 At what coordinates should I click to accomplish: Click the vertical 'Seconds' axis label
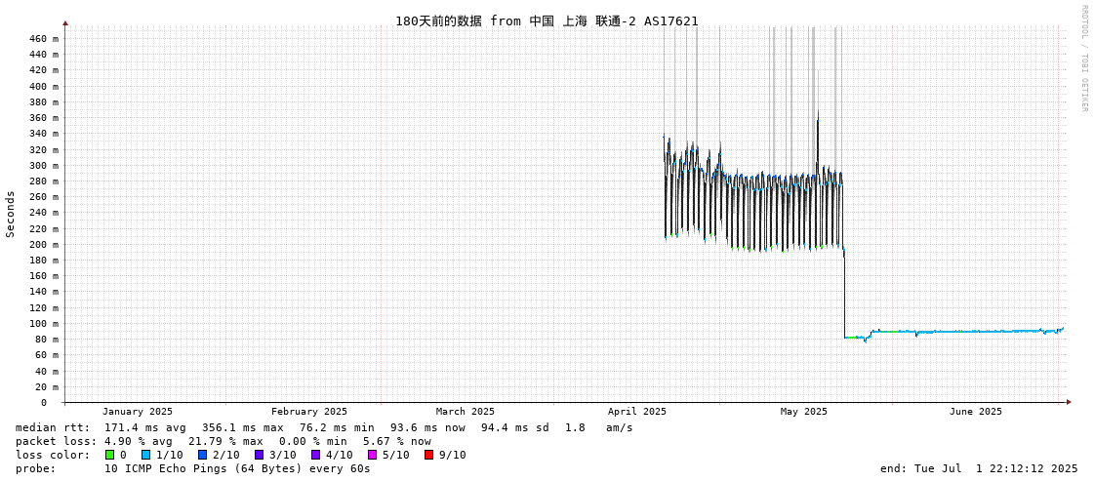pyautogui.click(x=11, y=214)
